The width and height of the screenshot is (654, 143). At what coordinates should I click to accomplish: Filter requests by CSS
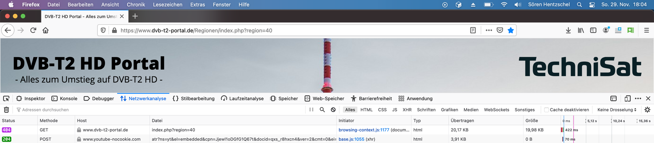click(382, 110)
